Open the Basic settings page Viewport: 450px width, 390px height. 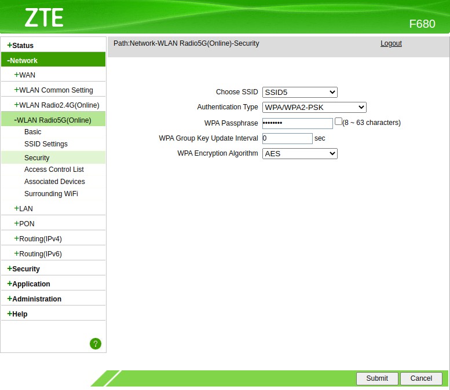click(x=32, y=131)
